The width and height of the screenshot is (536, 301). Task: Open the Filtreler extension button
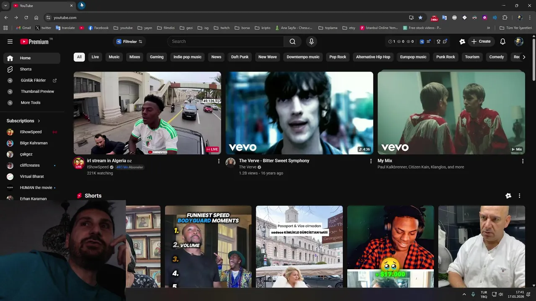(129, 41)
